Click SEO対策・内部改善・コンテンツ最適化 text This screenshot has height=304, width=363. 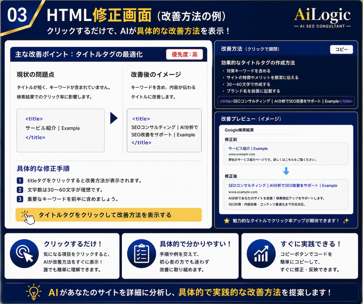(267, 204)
